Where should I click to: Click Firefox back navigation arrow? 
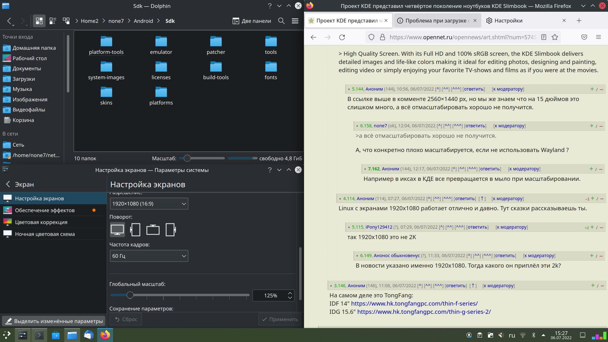pos(313,37)
